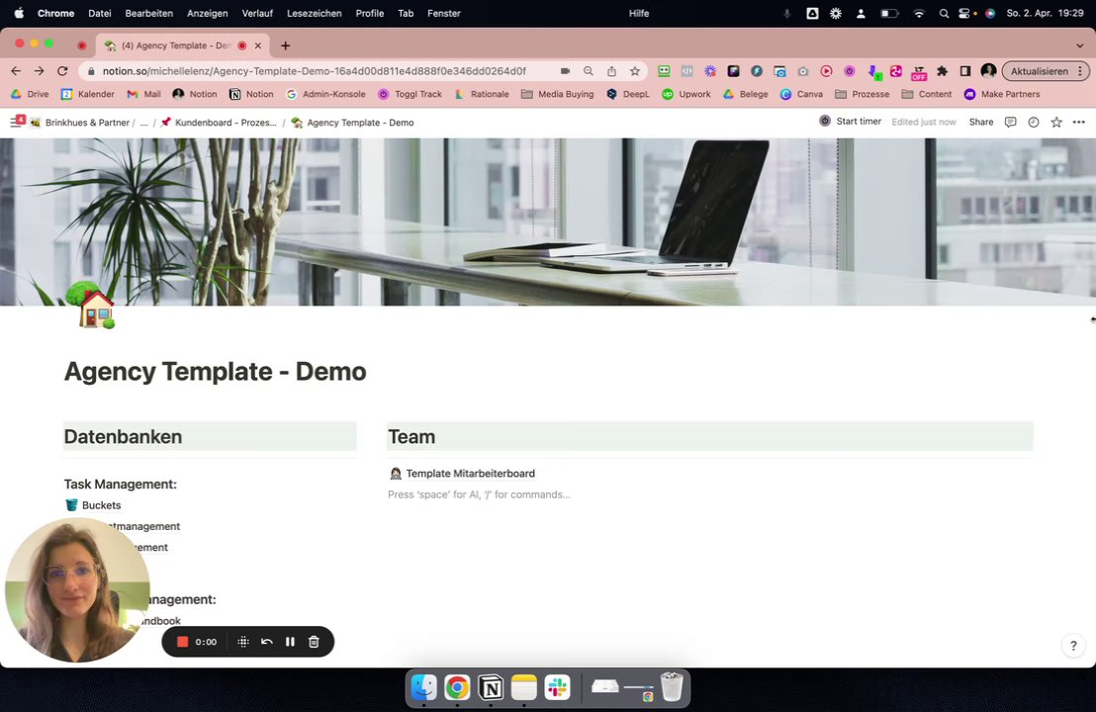Open the Content bookmark folder

tap(927, 94)
